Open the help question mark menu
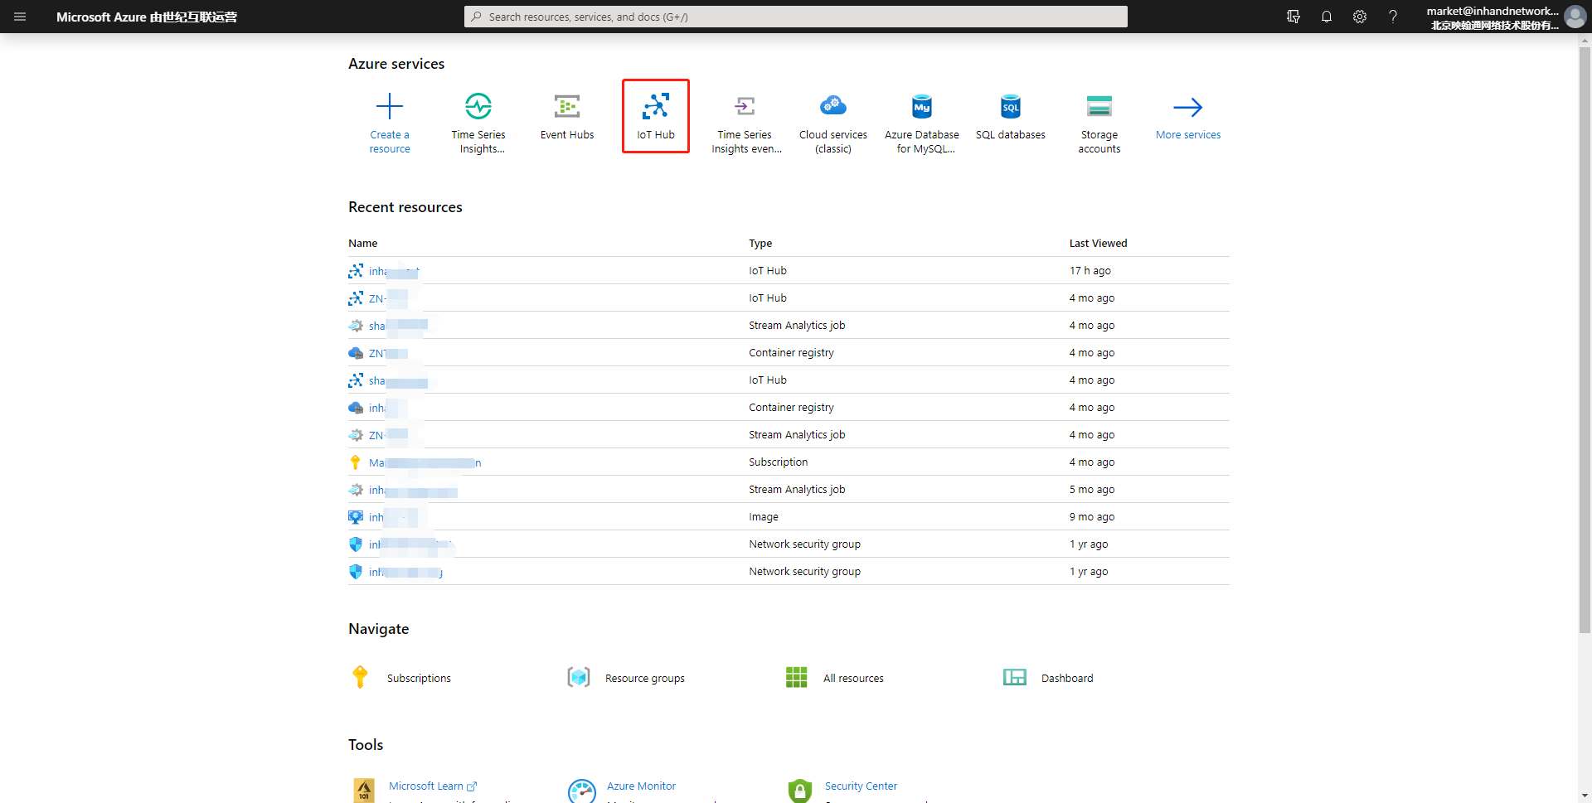 [1393, 17]
